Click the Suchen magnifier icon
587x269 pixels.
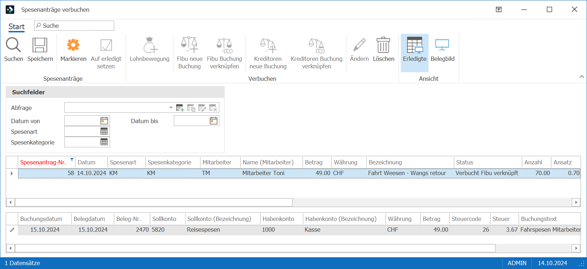pos(14,45)
